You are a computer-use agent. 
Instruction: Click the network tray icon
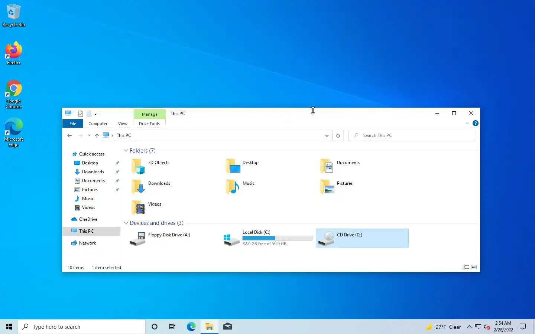[478, 327]
